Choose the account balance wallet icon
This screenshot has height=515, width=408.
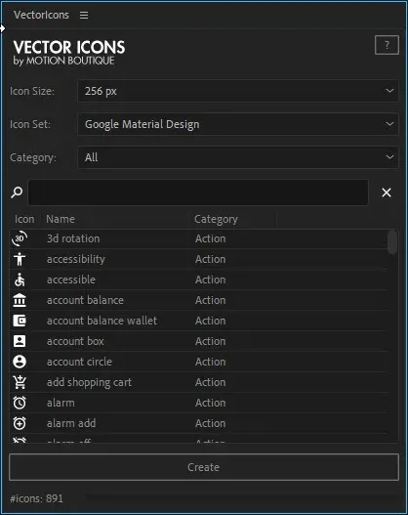[20, 321]
